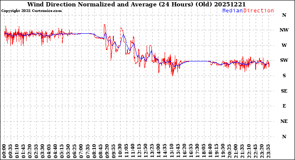Click the 09:20 time axis label

pos(107,151)
